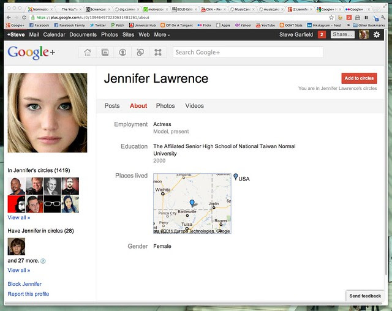Open the Other Bookmarks folder
The image size is (392, 311).
point(369,25)
